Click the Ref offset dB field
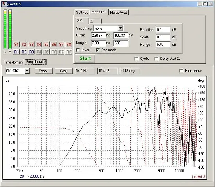This screenshot has width=215, height=187. coord(163,30)
